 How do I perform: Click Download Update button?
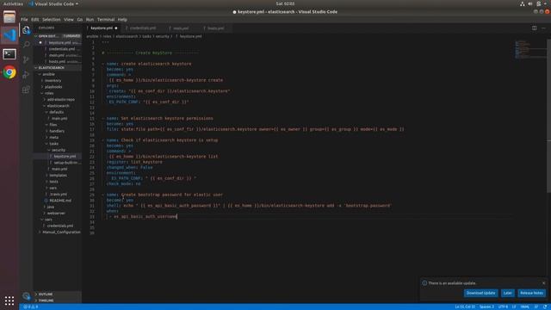point(480,293)
